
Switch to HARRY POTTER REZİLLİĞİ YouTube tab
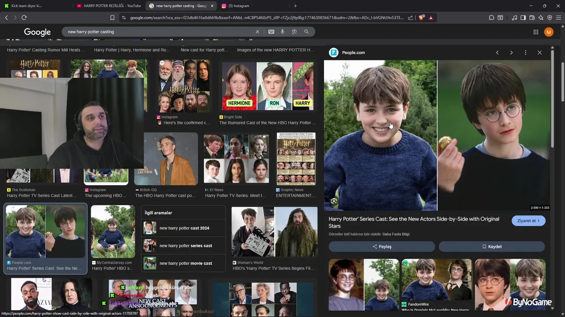click(109, 6)
